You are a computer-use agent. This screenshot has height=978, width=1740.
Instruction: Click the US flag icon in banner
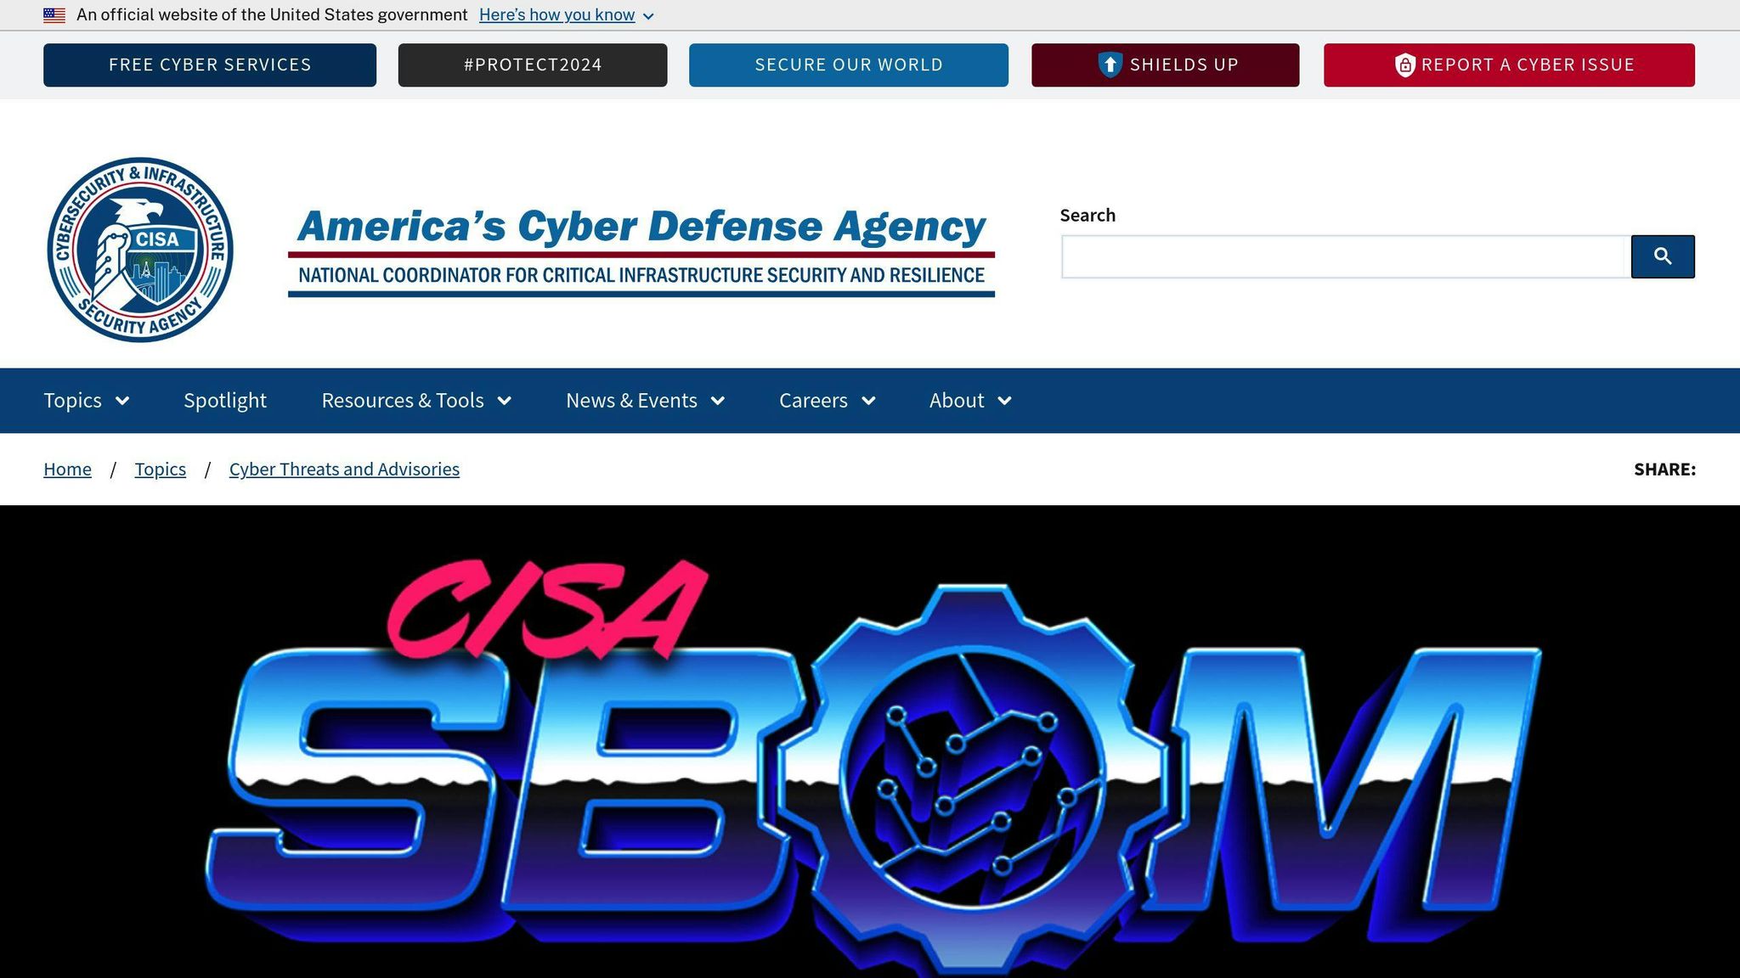tap(54, 15)
